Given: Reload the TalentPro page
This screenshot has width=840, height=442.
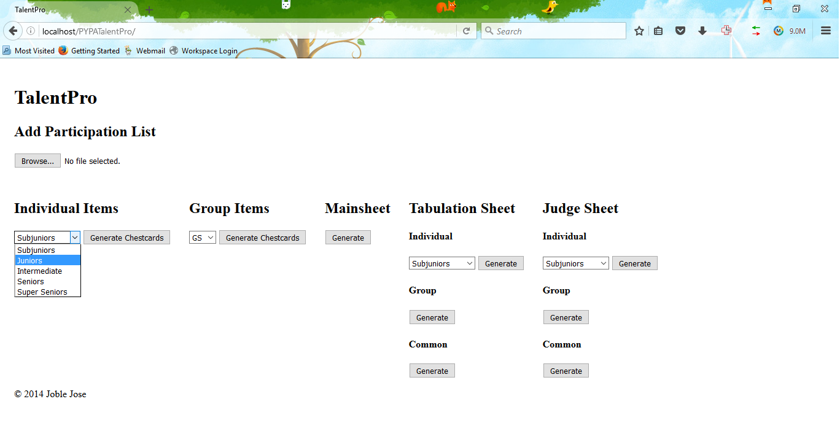Looking at the screenshot, I should click(466, 31).
